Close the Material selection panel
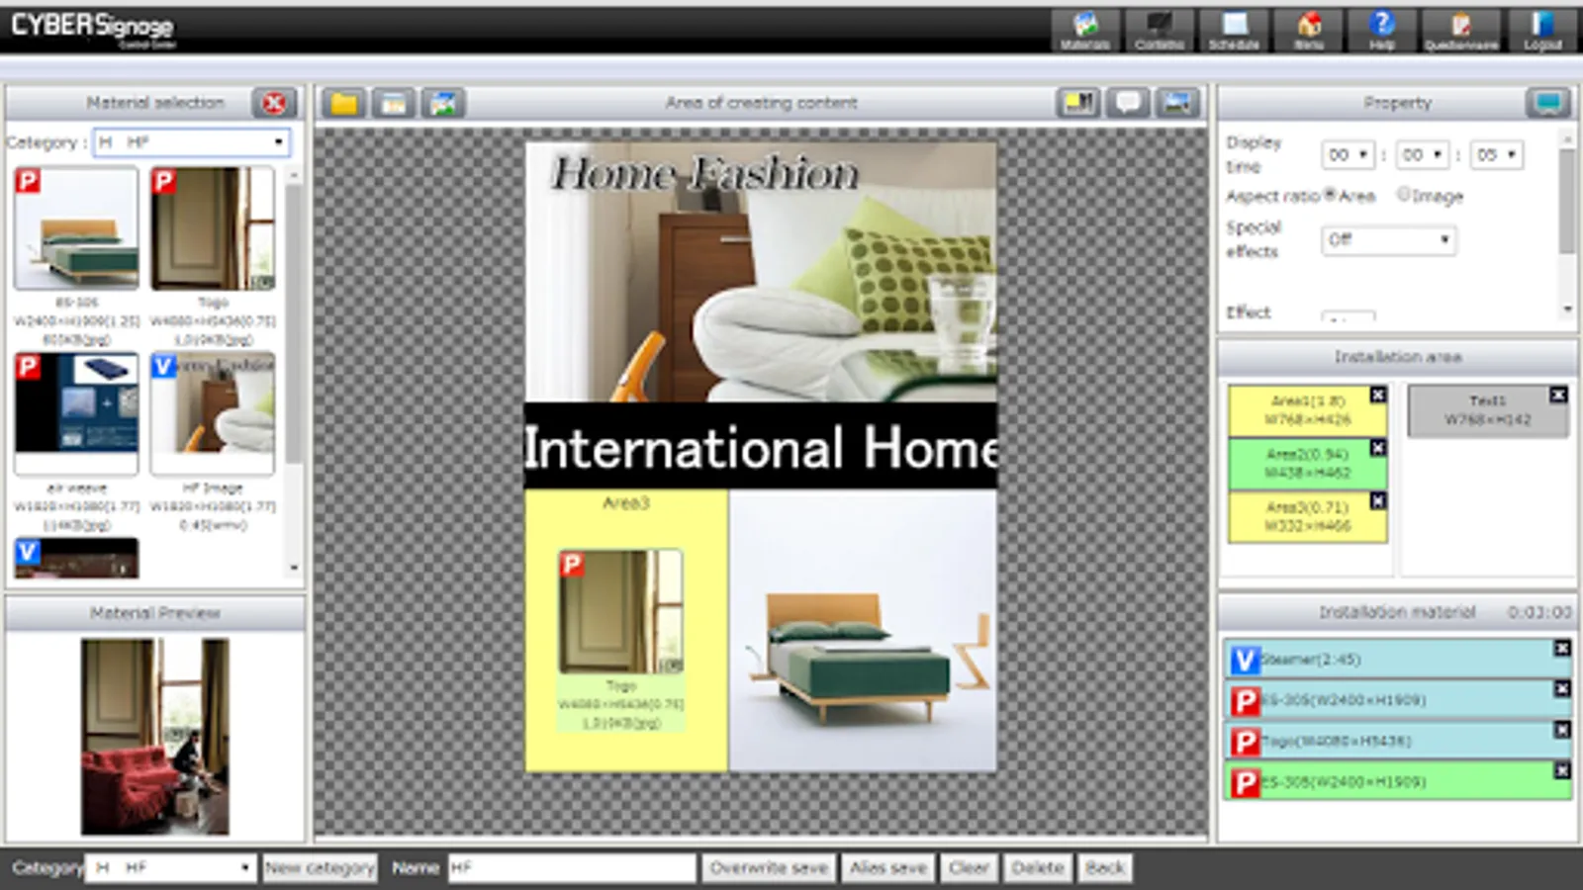 pos(274,103)
